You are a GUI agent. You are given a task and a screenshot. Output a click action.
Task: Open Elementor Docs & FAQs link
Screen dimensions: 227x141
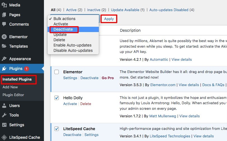tap(213, 85)
